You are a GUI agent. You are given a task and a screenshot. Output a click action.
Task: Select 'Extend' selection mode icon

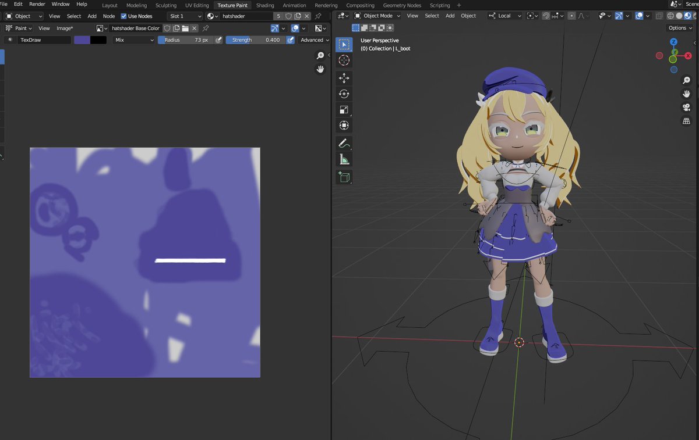[365, 28]
